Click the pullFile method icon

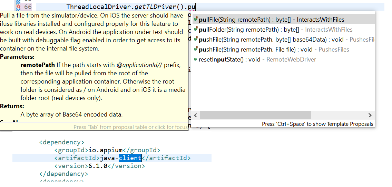[196, 19]
